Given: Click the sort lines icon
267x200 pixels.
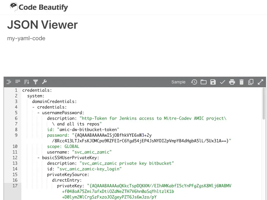Looking at the screenshot, I should click(x=26, y=82).
